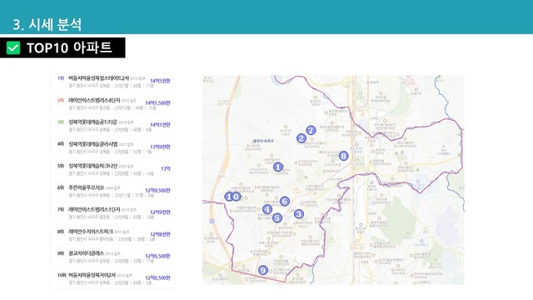Viewport: 533px width, 300px height.
Task: Click map marker number 1
Action: [277, 167]
